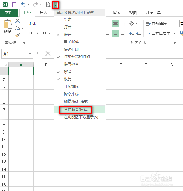Screen dimensions: 183x191
Task: Expand the paste options arrow under 粘贴
Action: [x=8, y=36]
